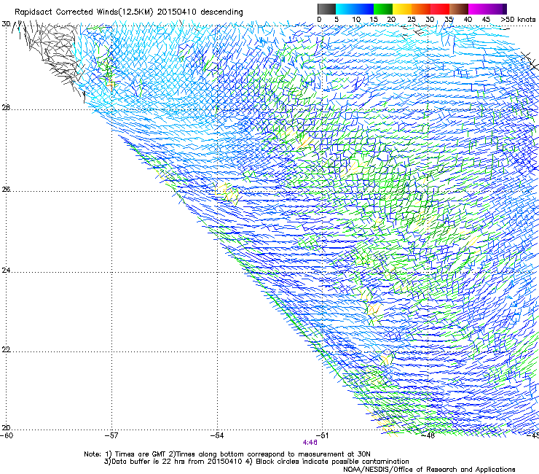Click the red 30-35 knots legend segment
This screenshot has height=474, width=539.
pyautogui.click(x=440, y=9)
